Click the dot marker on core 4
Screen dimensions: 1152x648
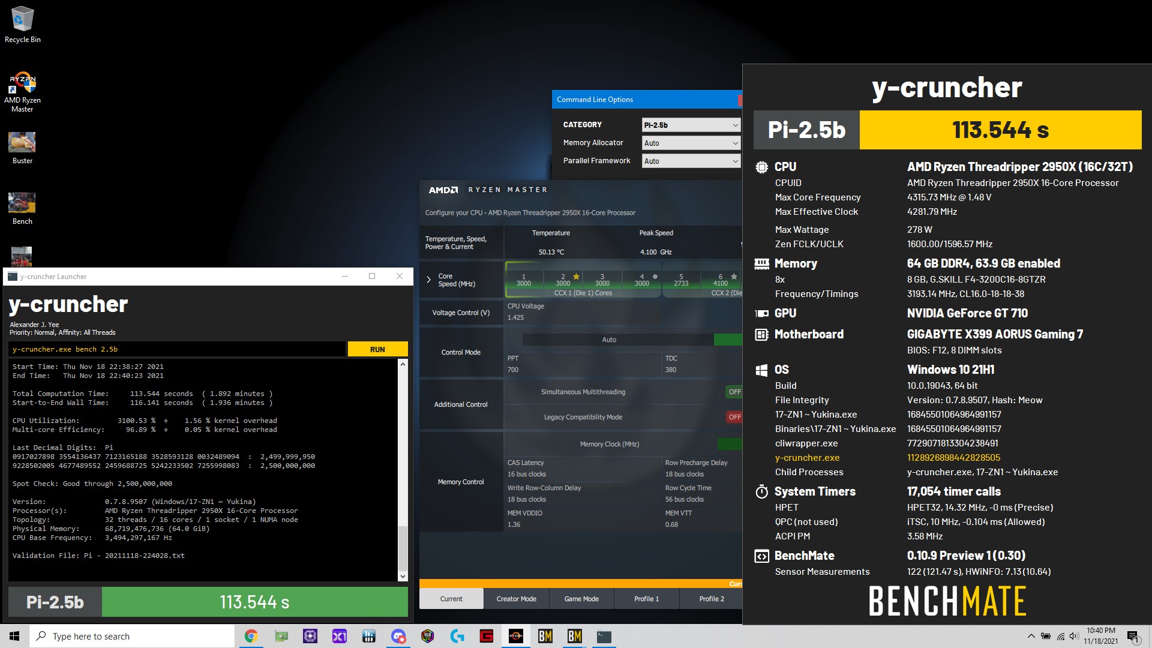655,277
